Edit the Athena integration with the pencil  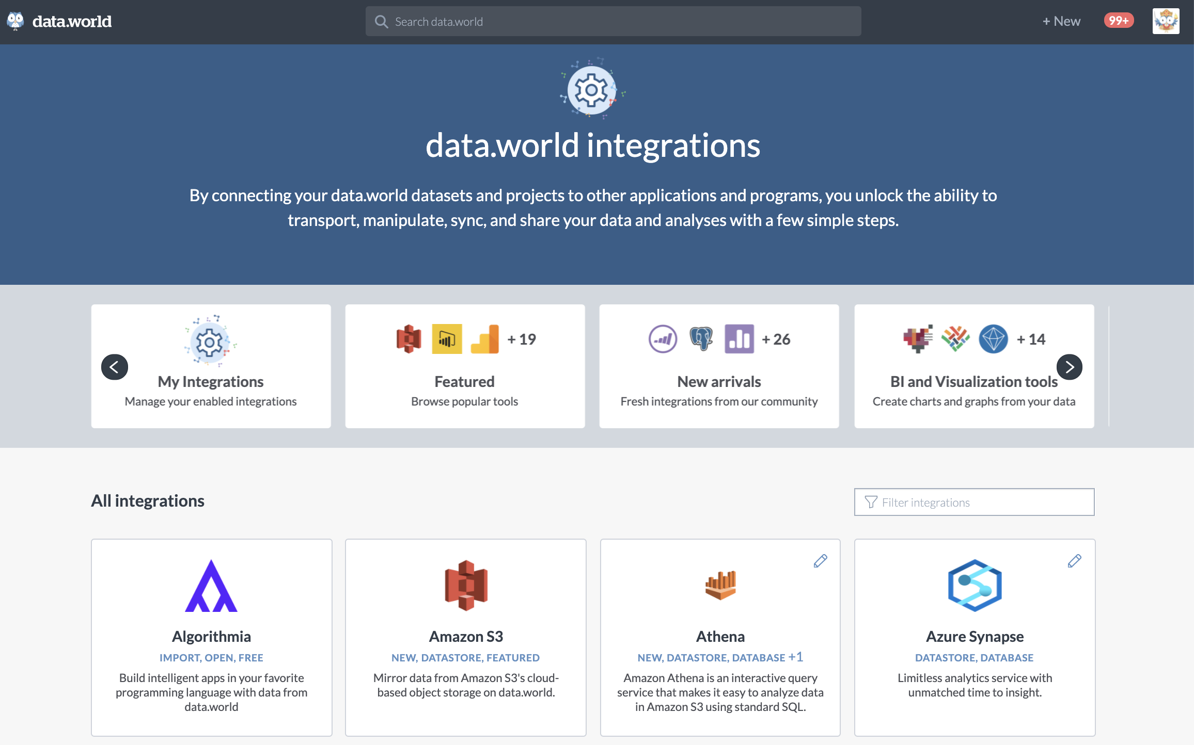click(x=820, y=561)
